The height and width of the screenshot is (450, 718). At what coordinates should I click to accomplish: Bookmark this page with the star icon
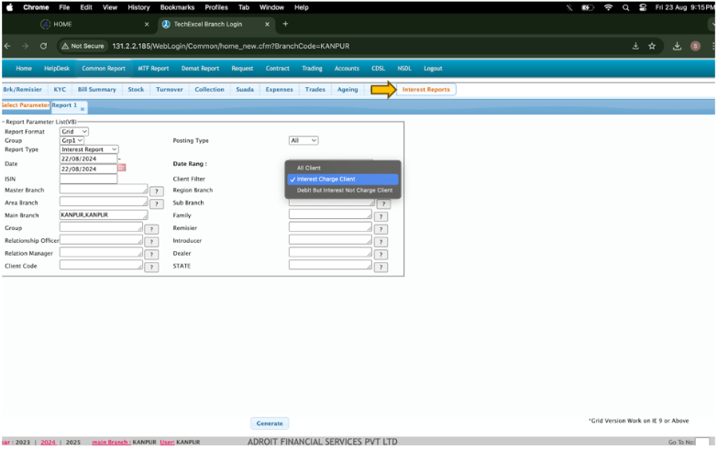(652, 46)
